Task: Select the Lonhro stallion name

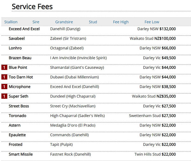Action: 16,48
